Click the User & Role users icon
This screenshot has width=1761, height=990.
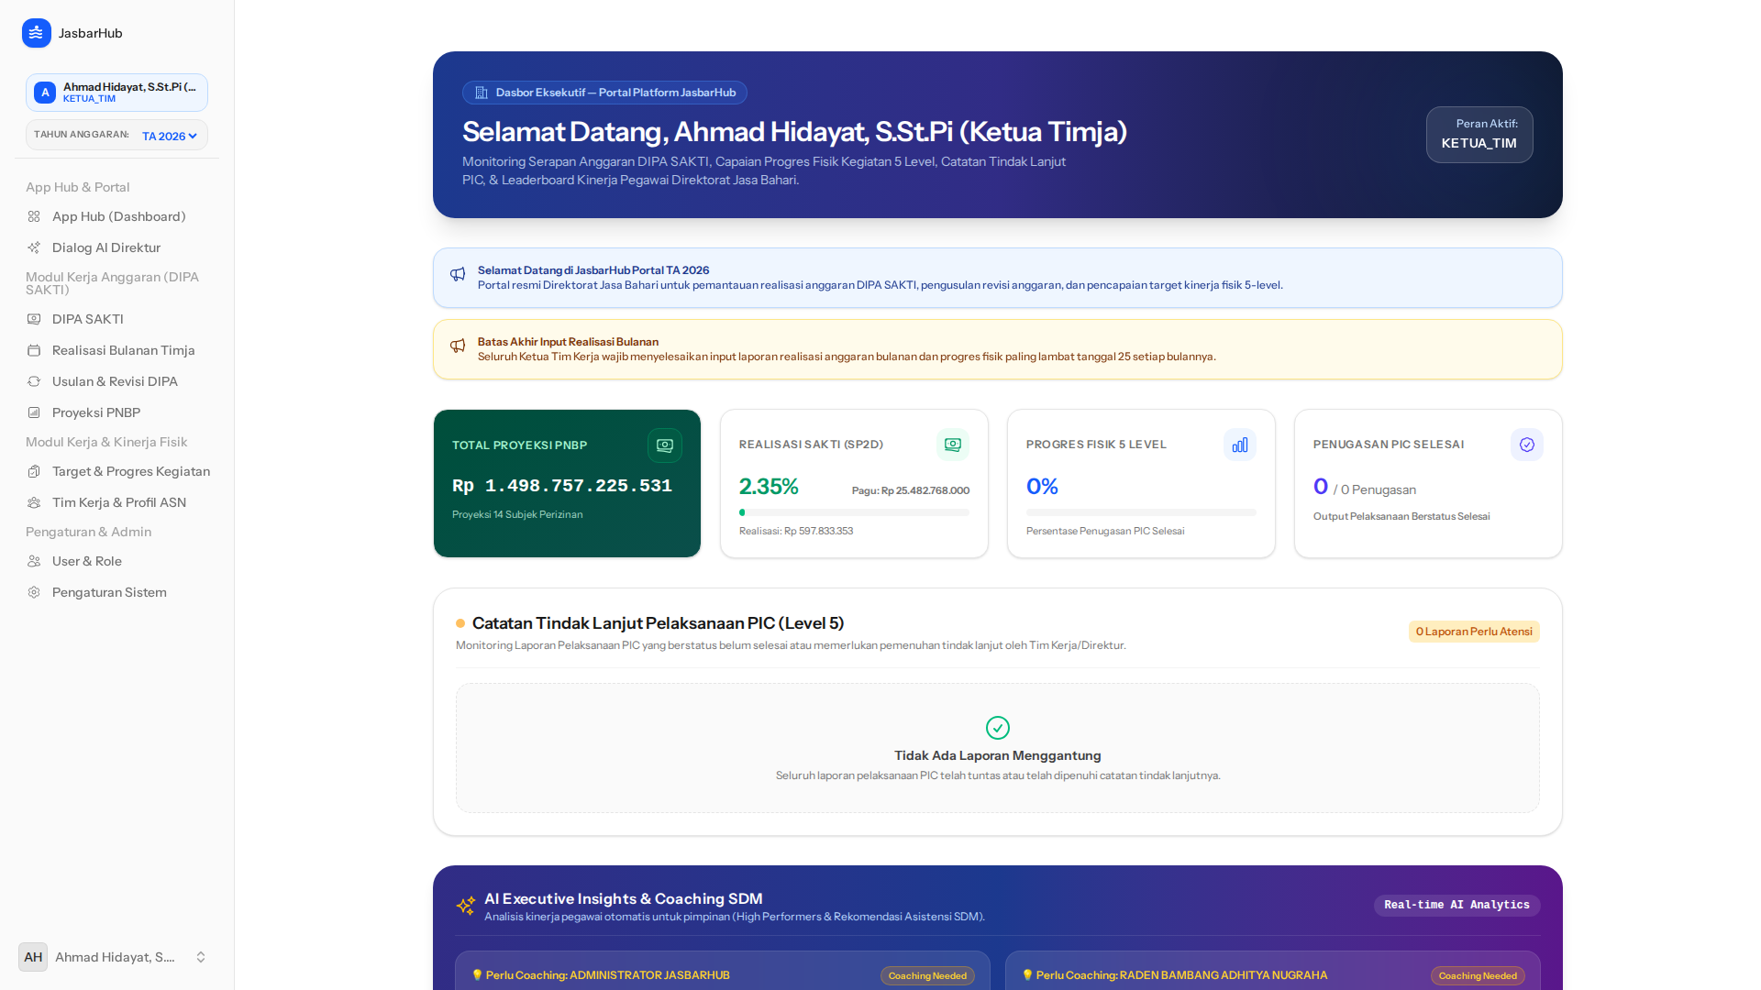[x=34, y=561]
